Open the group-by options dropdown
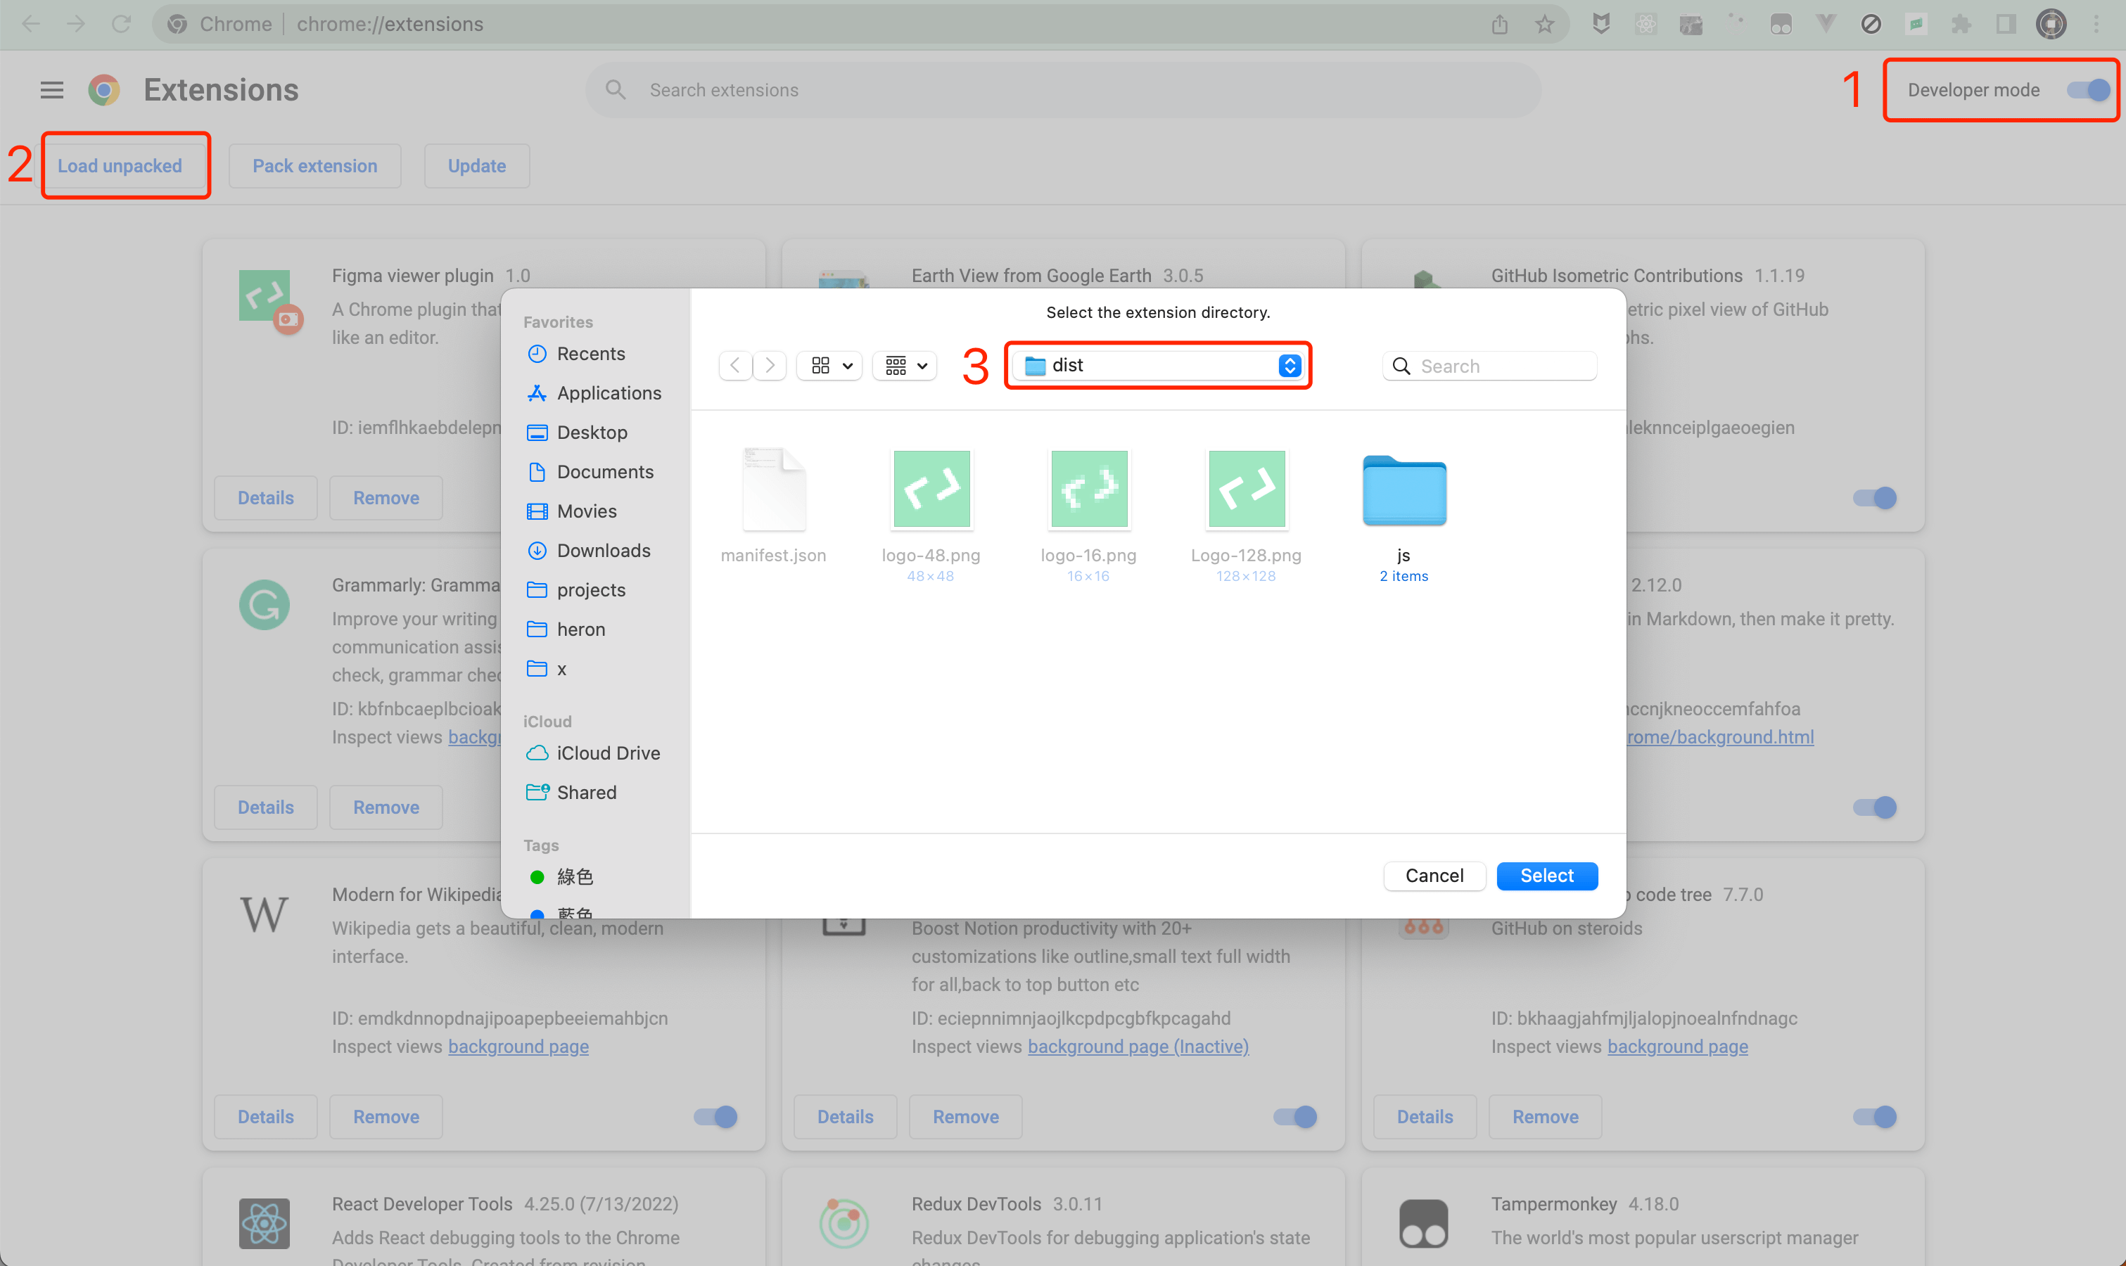 (905, 366)
